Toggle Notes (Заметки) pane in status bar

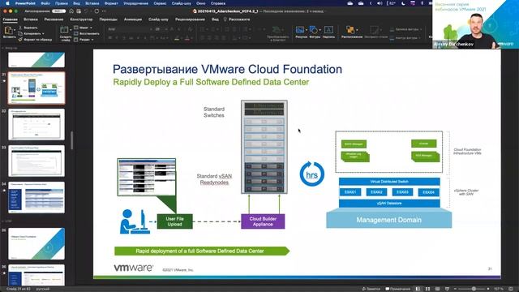[x=371, y=289]
